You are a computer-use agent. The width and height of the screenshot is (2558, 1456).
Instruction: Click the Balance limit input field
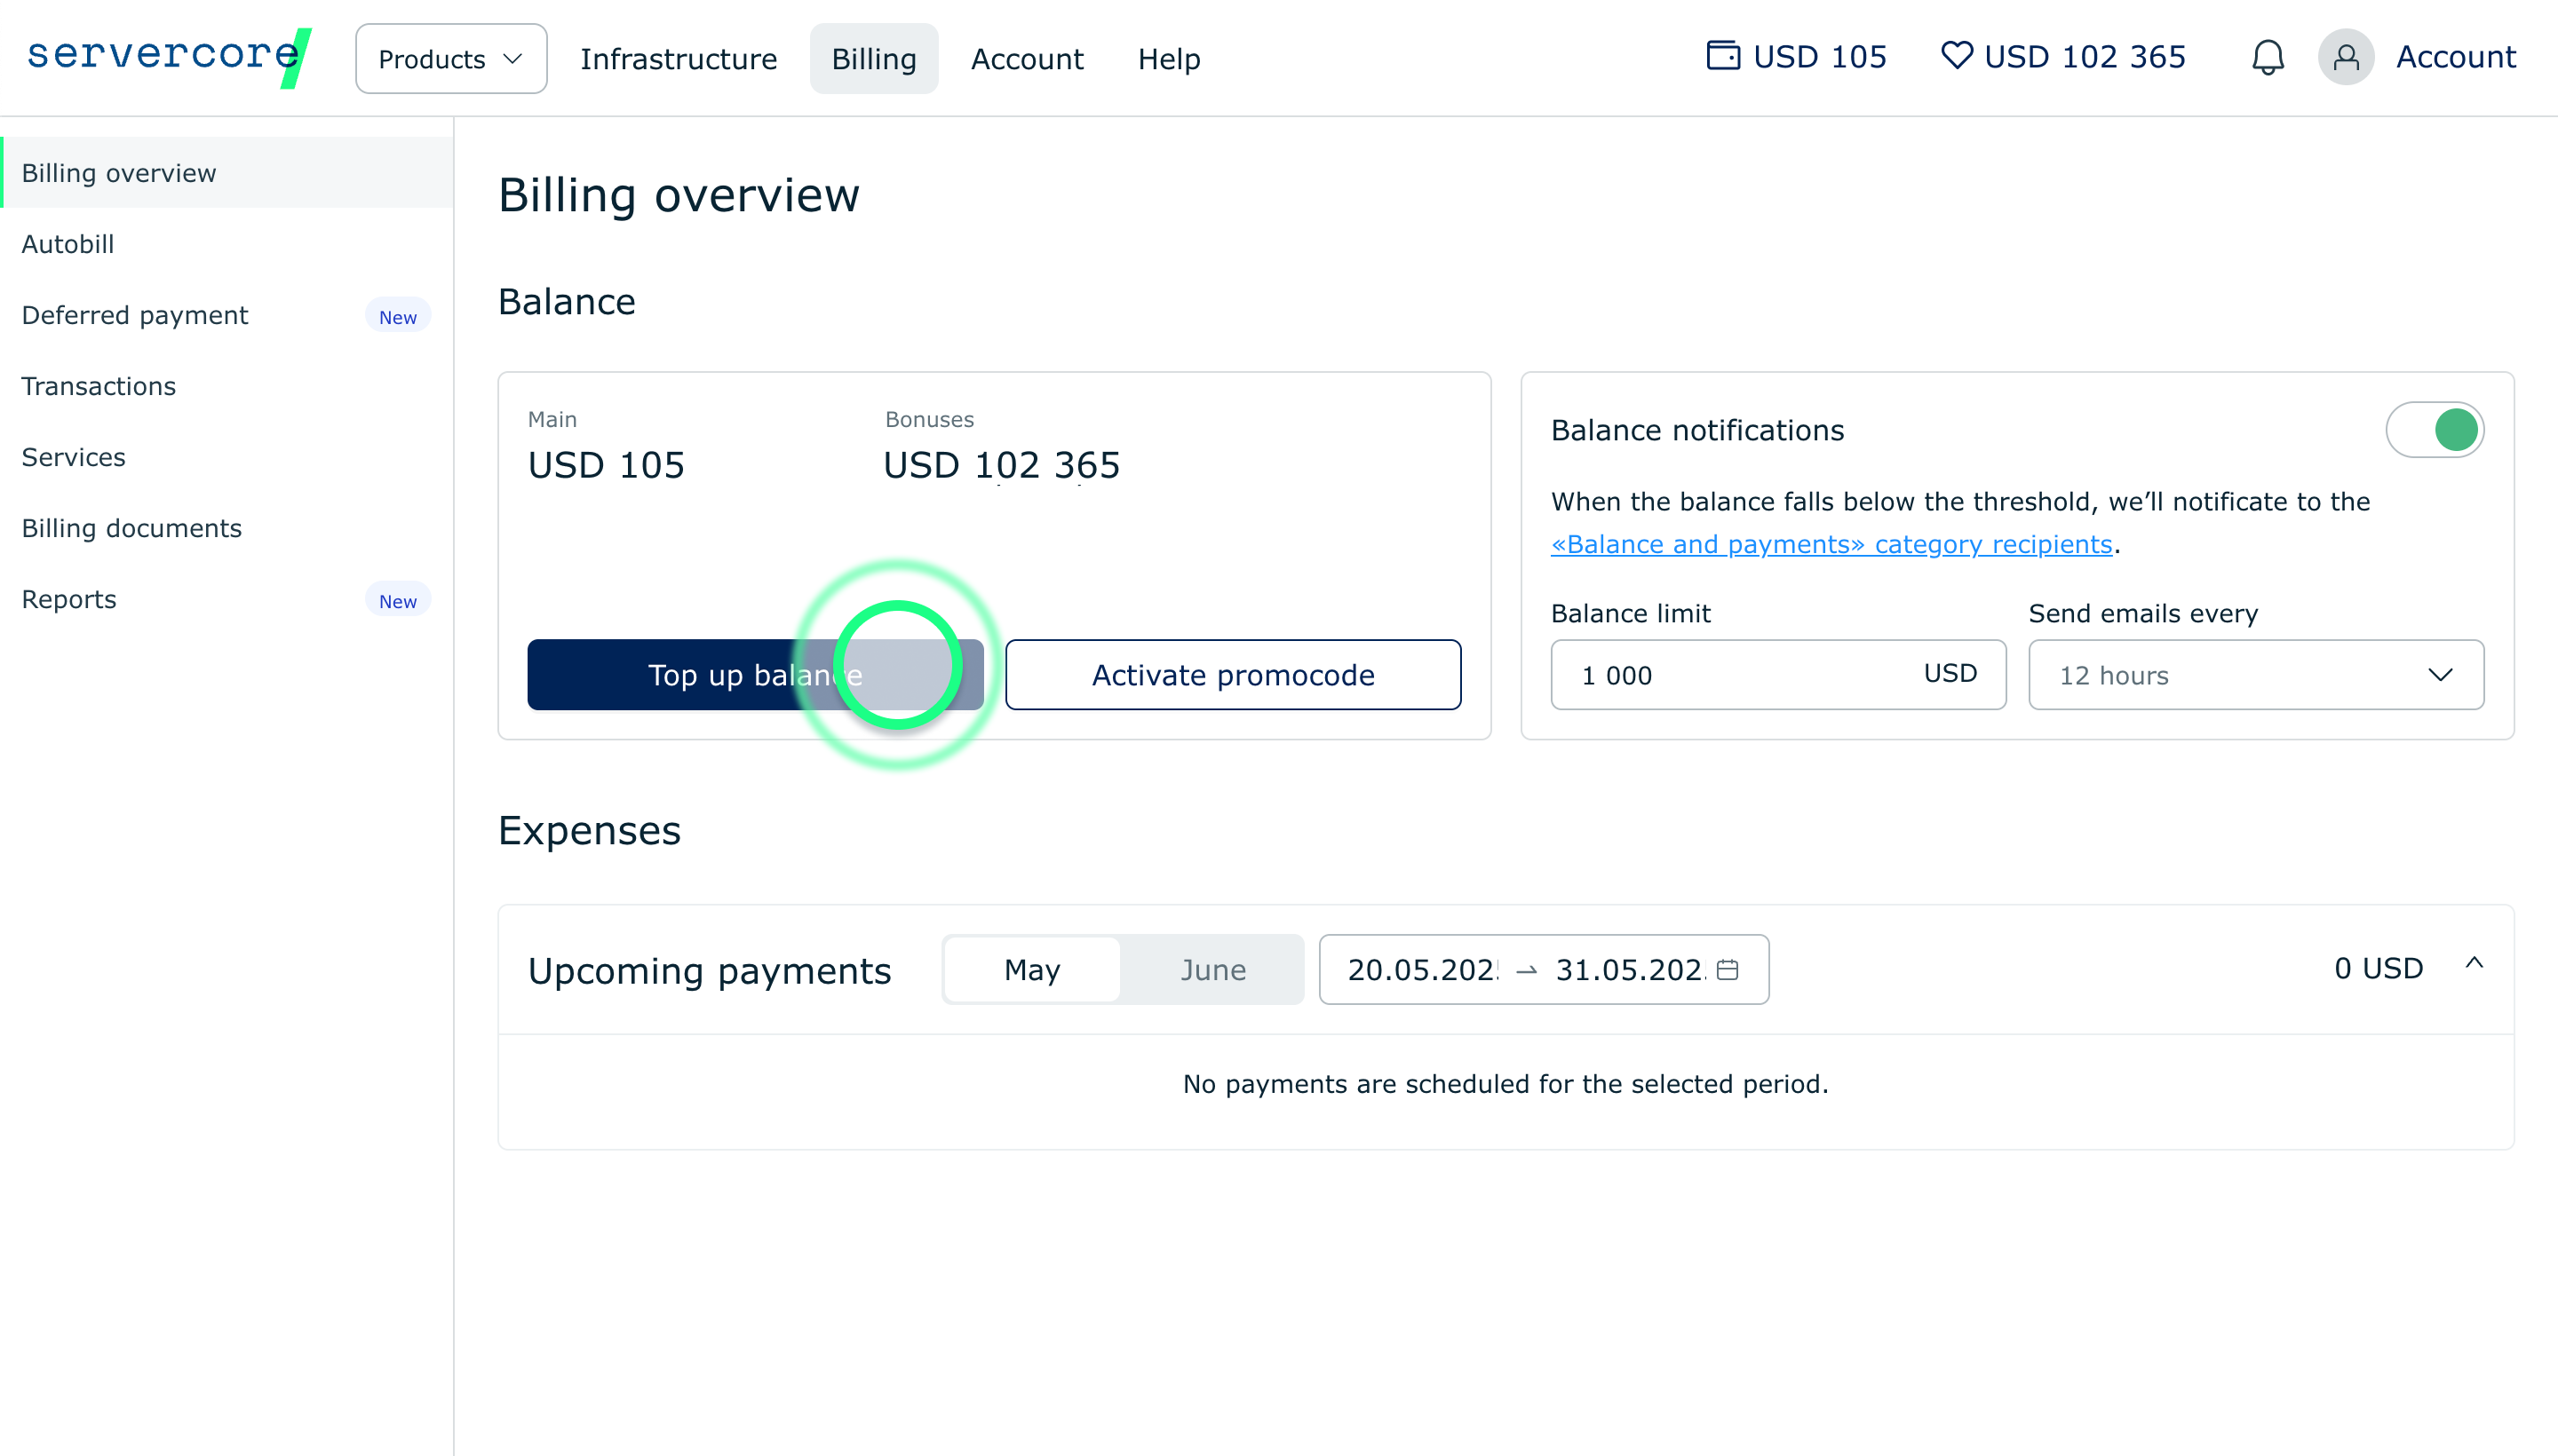point(1741,675)
